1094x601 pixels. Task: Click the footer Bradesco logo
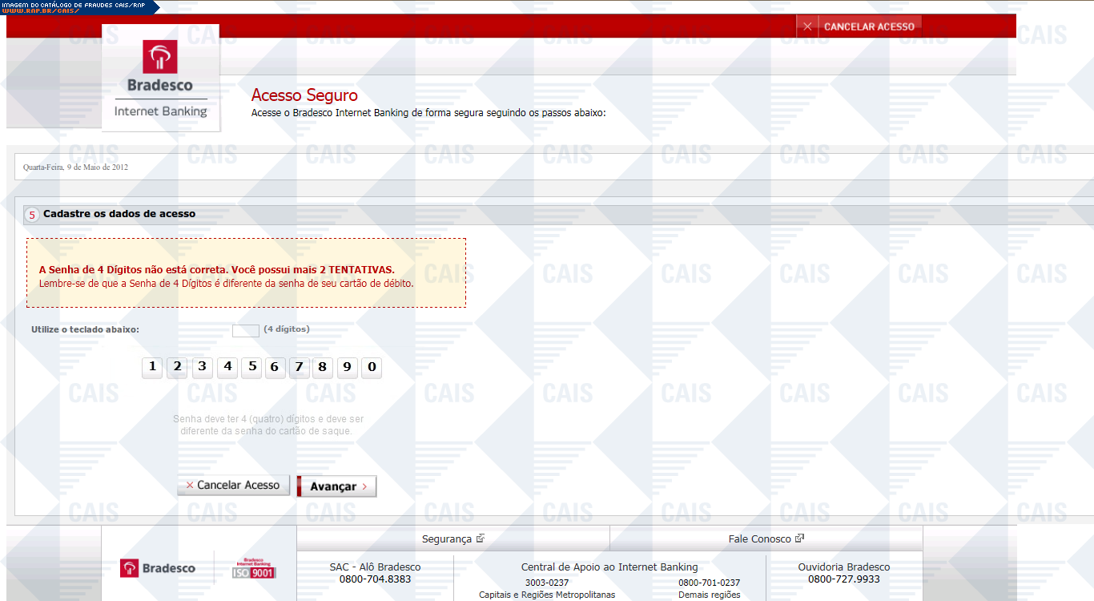tap(158, 568)
